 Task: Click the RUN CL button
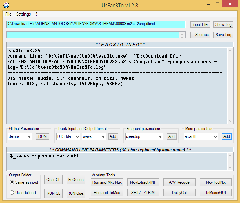click(x=53, y=193)
